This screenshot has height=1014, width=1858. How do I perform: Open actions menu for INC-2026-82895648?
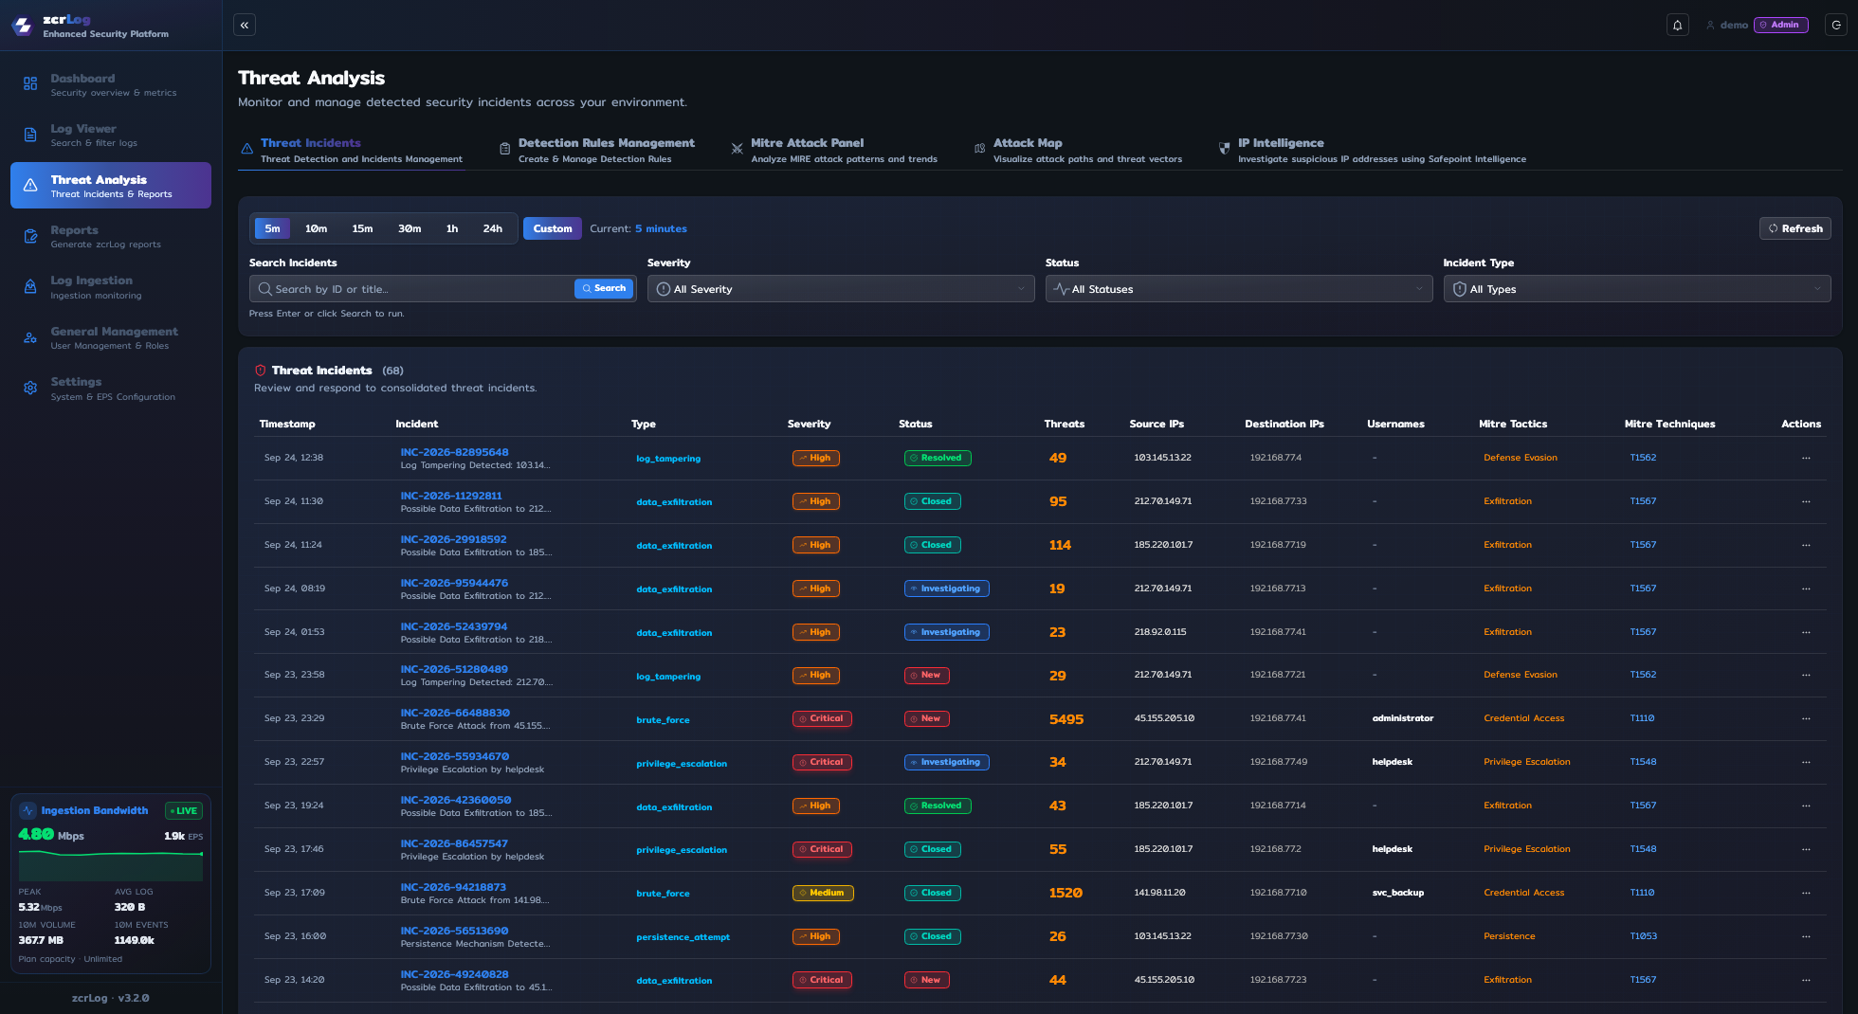click(1806, 458)
